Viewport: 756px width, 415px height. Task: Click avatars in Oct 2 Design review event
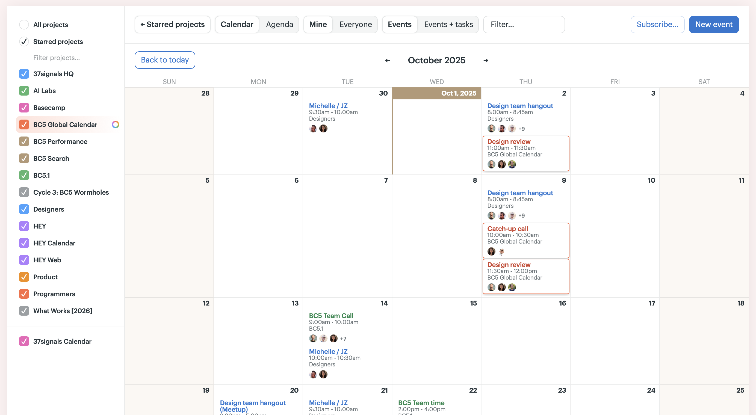coord(501,164)
